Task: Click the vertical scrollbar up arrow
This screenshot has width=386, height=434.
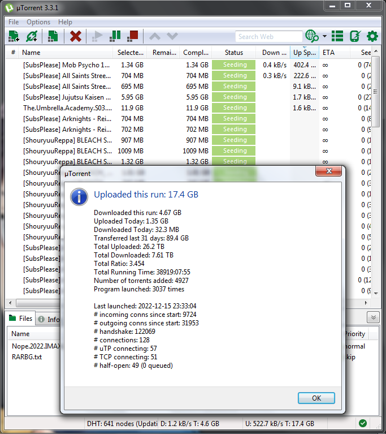Action: tap(376, 51)
